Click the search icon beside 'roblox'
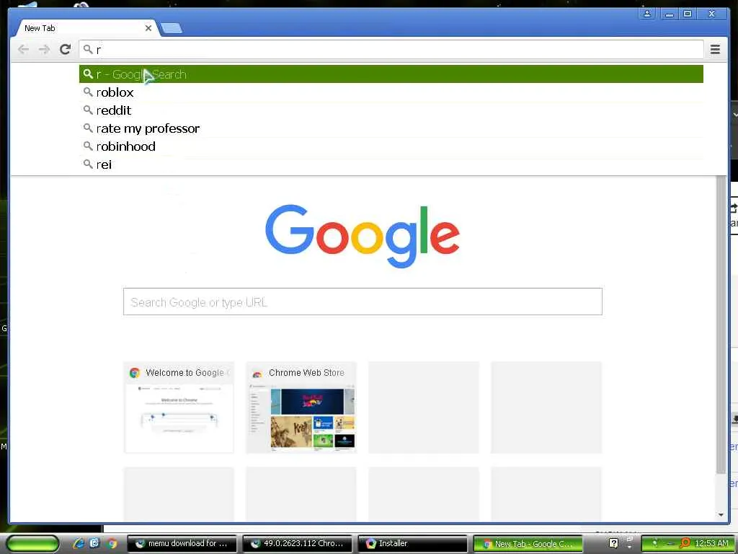Screen dimensions: 738x554 click(x=88, y=92)
